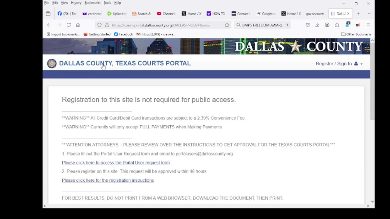Click the FULL PAYMENTS warning text

[x=142, y=127]
